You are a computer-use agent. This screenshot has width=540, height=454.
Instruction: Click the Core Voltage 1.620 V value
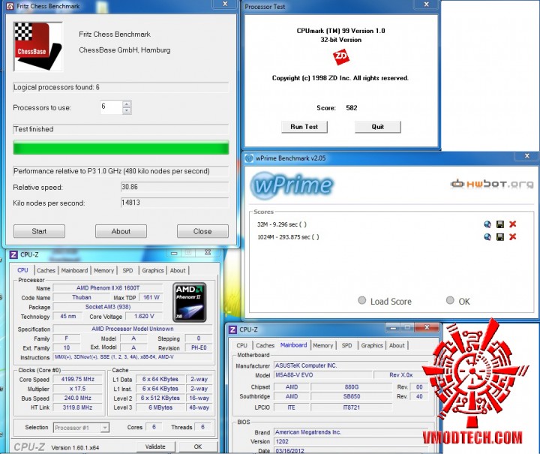tap(144, 316)
